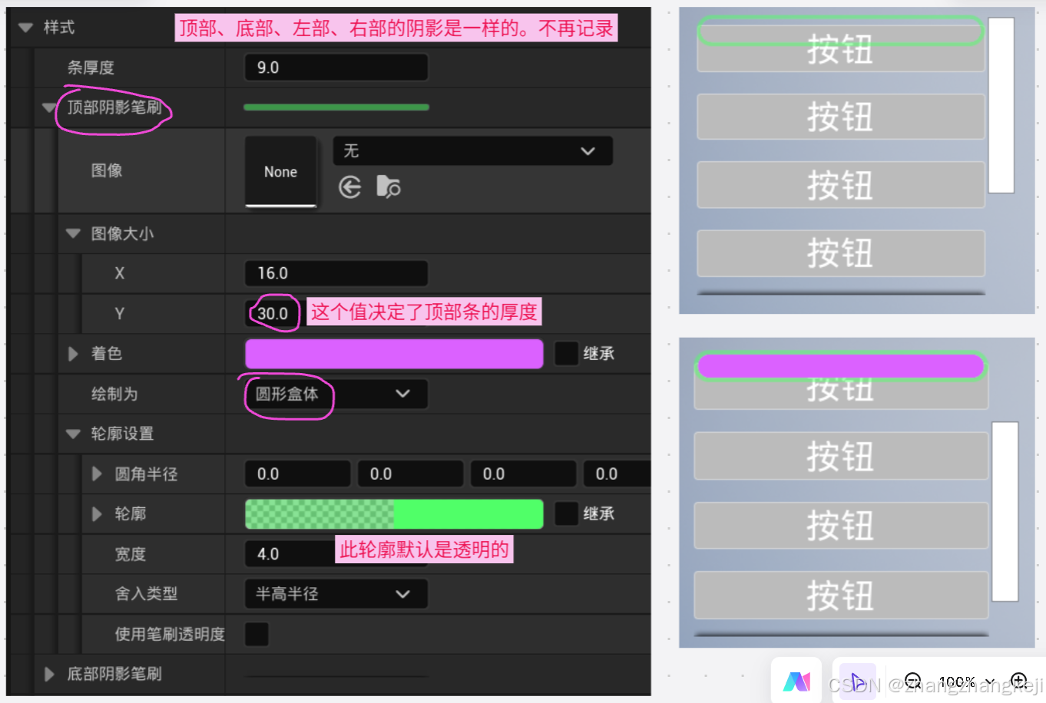Click the browse-to-asset folder icon under 图像
The height and width of the screenshot is (703, 1046).
point(388,186)
